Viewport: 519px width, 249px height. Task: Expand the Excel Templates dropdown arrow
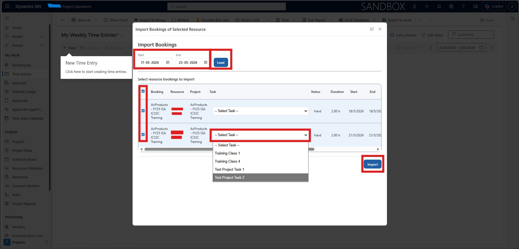click(x=374, y=20)
